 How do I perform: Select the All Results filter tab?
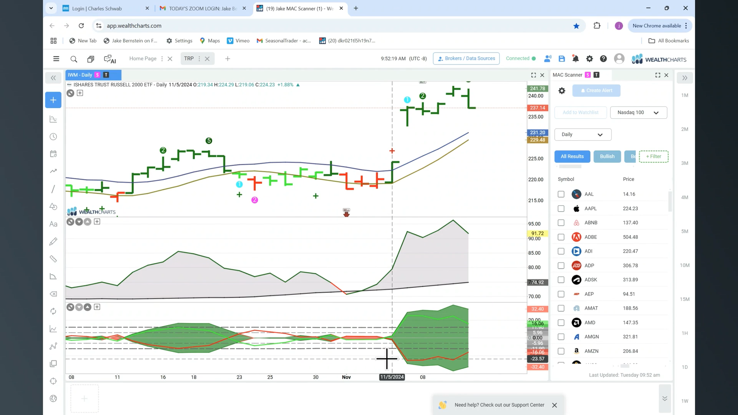[x=572, y=156]
